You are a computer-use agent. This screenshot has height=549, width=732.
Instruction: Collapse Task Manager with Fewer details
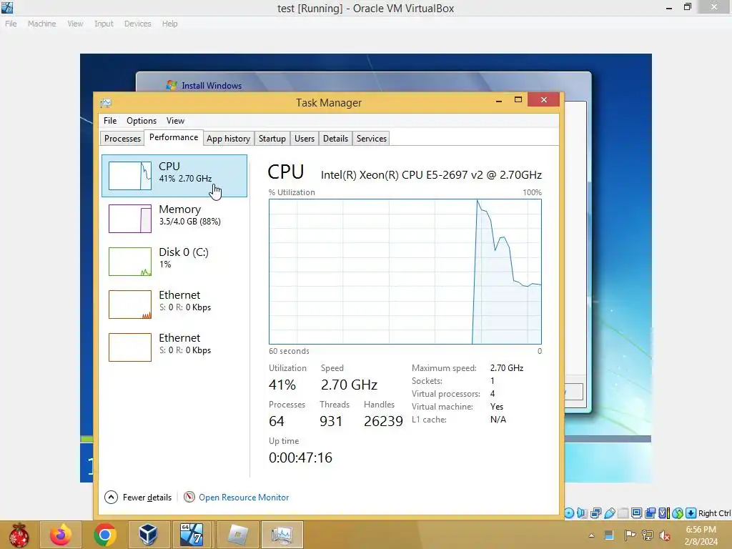click(138, 498)
